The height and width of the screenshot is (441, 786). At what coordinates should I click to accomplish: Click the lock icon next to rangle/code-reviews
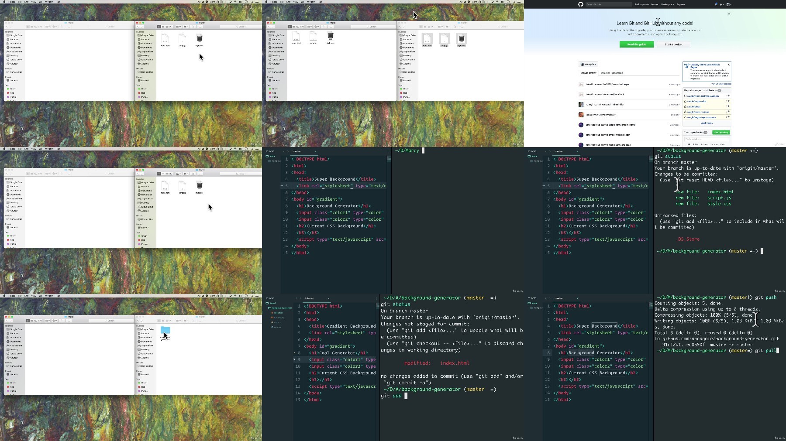click(x=685, y=112)
